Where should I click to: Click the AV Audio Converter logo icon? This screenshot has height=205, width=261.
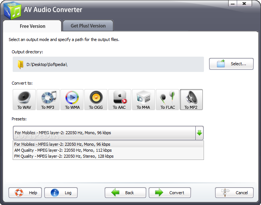coord(12,11)
